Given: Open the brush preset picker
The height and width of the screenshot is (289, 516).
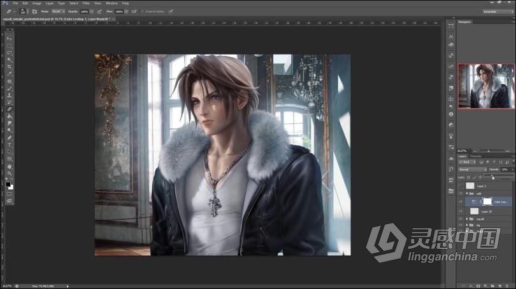Looking at the screenshot, I should [x=23, y=11].
